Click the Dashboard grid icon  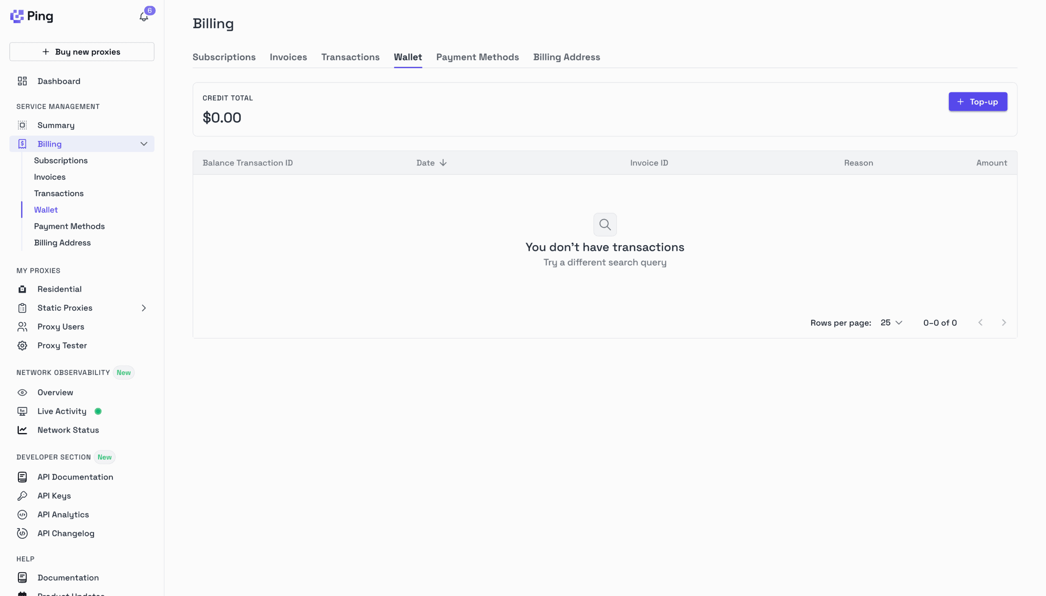pos(22,81)
